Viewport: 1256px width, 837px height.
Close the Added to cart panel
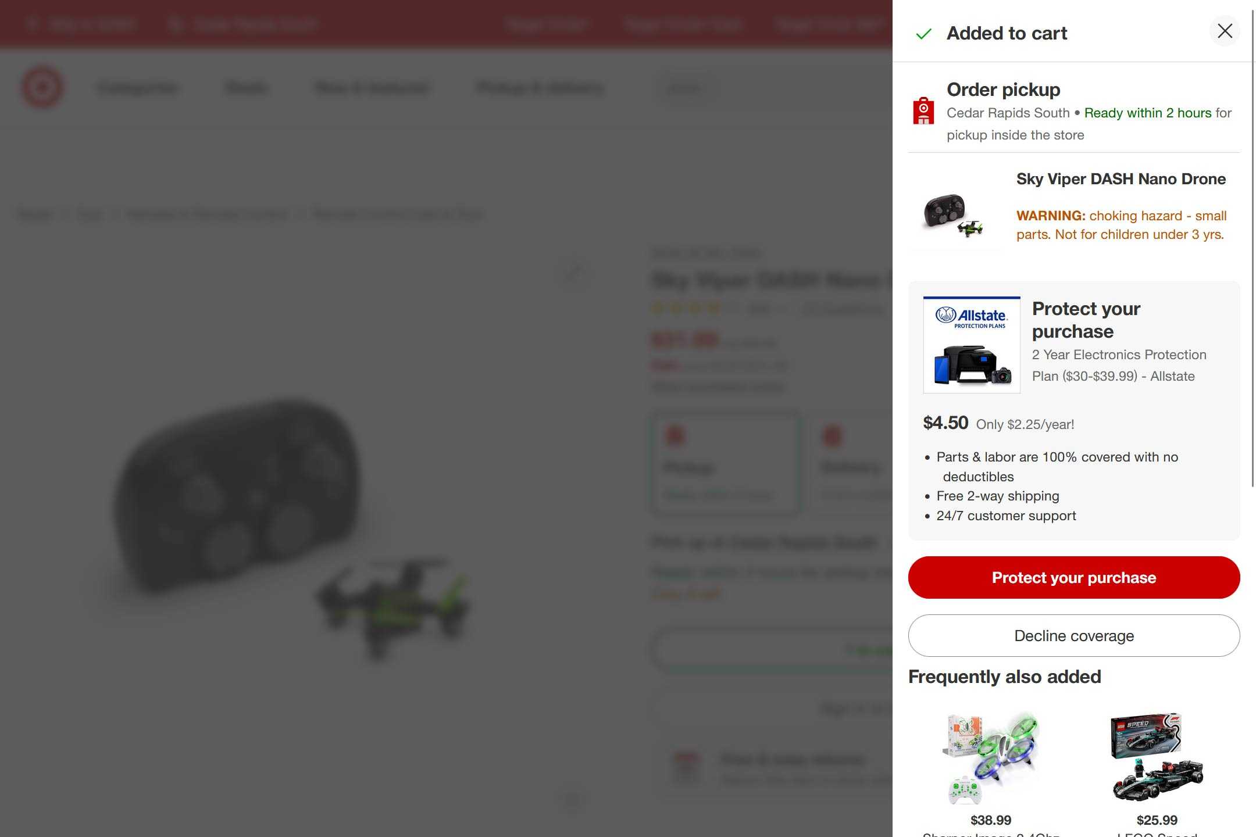(x=1225, y=31)
